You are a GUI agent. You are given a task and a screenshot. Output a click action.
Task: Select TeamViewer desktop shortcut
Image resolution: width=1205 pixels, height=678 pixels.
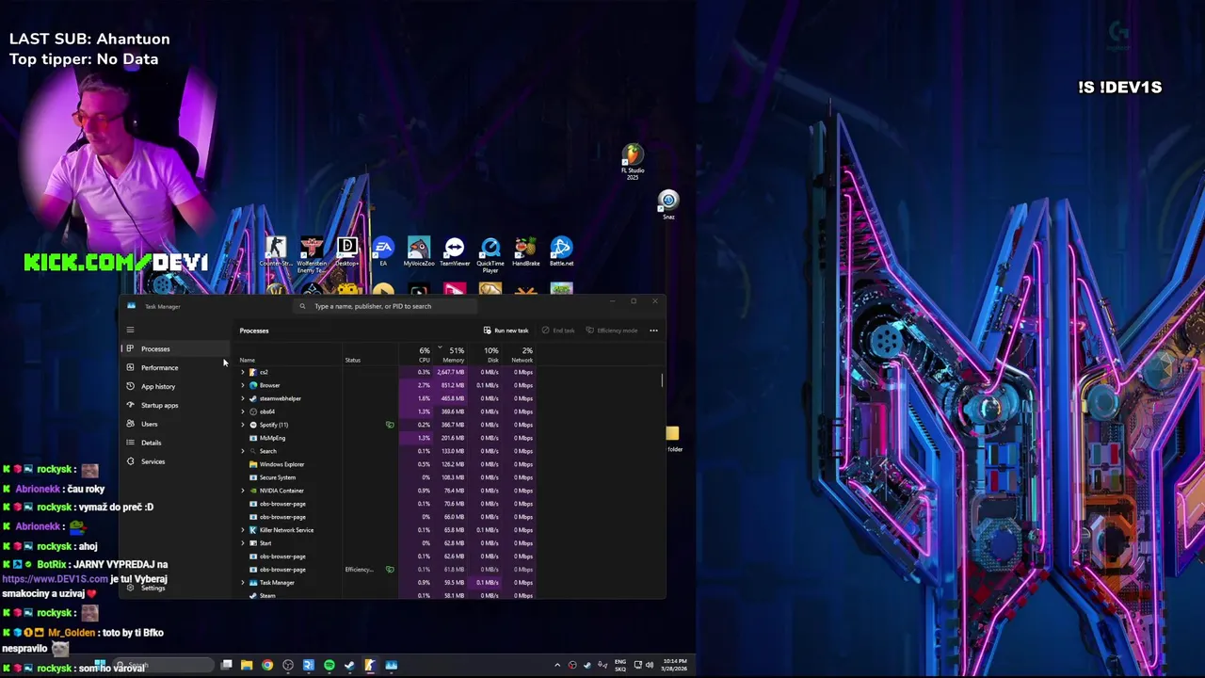coord(454,251)
